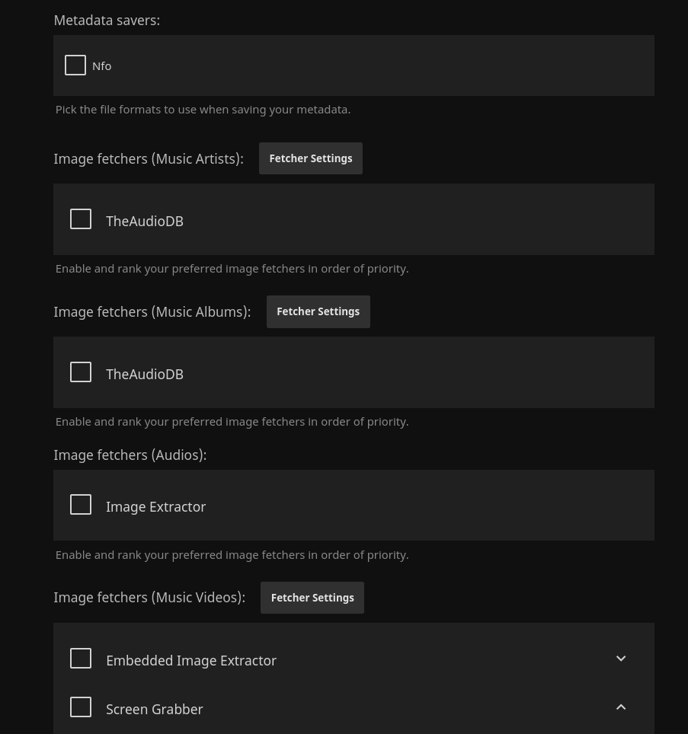Move Embedded Image Extractor down with arrow

[x=620, y=659]
